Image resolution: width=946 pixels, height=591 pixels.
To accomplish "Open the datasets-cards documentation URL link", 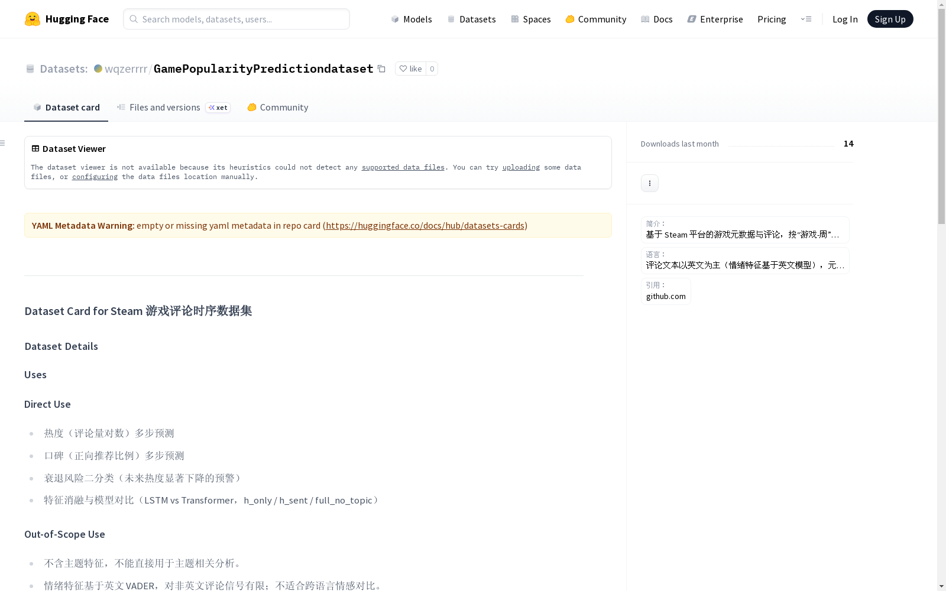I will (x=425, y=225).
